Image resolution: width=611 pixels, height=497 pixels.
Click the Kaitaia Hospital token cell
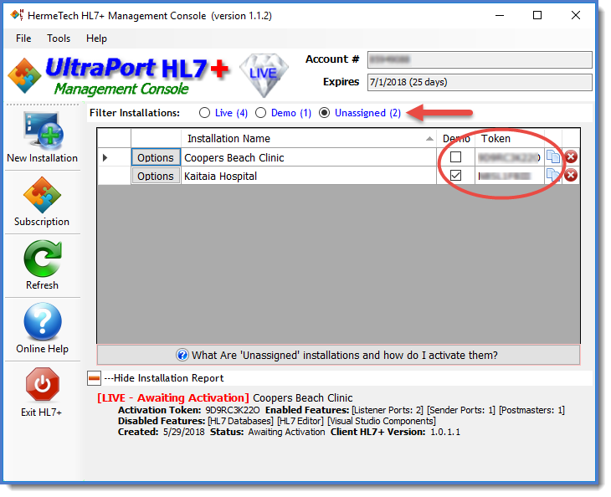510,176
